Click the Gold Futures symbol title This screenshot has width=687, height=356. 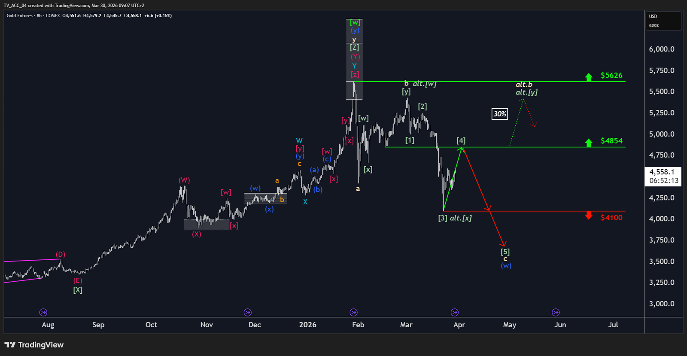pos(19,16)
